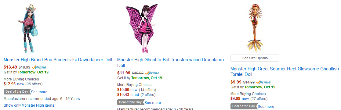
Task: View the 95 new offers at $12.95
Action: (21, 84)
